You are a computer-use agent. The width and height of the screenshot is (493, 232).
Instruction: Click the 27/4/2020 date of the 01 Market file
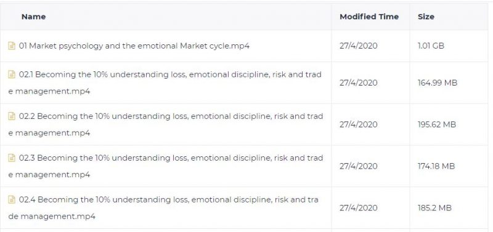coord(359,46)
